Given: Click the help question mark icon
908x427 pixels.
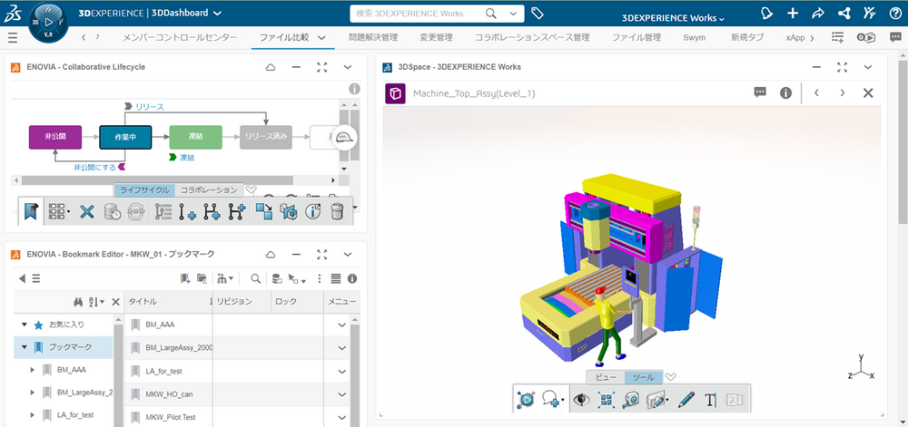Looking at the screenshot, I should click(894, 14).
